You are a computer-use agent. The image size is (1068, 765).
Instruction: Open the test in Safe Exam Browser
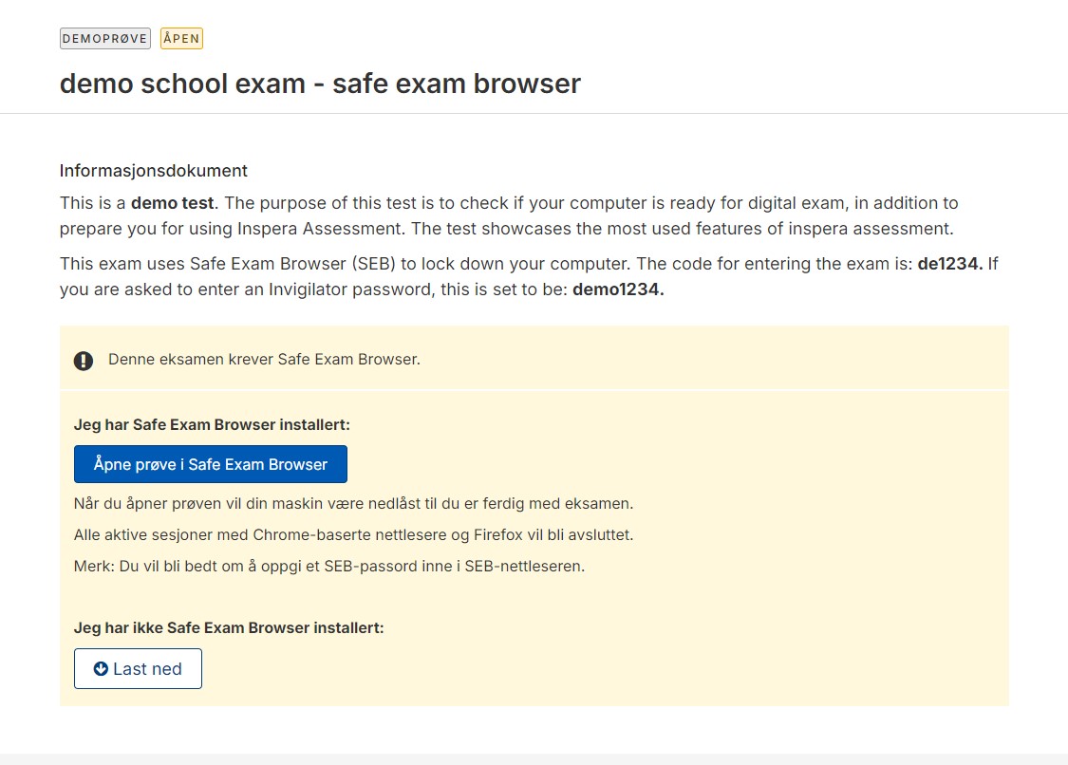coord(211,464)
